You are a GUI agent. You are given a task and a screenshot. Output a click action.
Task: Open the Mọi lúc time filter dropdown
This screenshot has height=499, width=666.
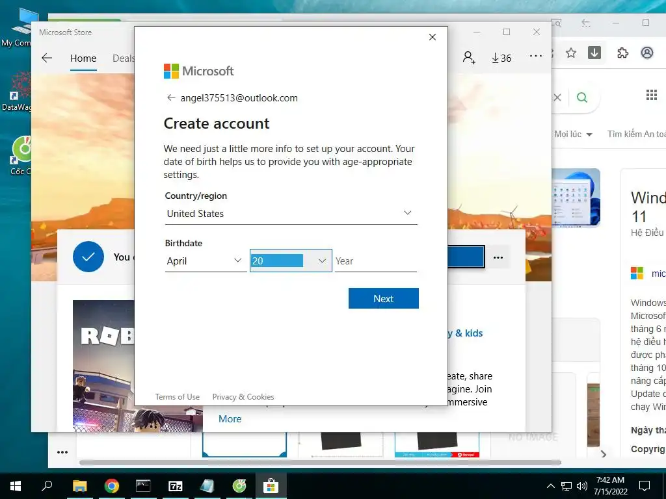tap(573, 134)
